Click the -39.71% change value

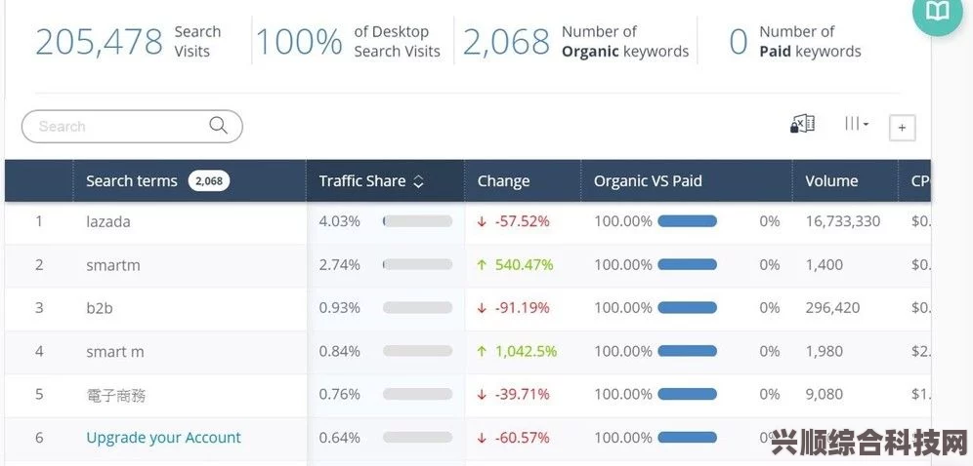pos(522,394)
